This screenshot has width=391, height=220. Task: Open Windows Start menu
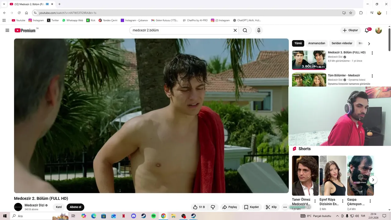point(5,216)
